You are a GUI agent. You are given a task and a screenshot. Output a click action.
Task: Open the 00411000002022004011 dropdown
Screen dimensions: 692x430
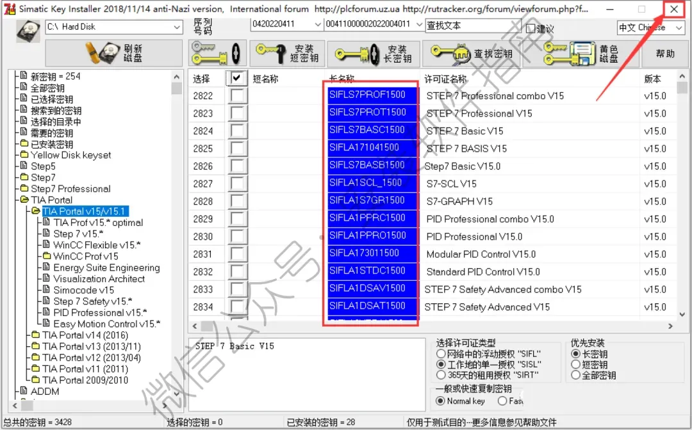419,25
